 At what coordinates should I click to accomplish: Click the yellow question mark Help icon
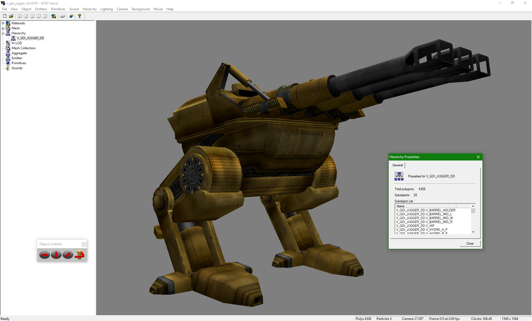[x=80, y=16]
